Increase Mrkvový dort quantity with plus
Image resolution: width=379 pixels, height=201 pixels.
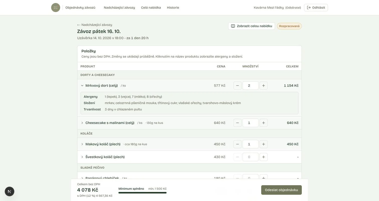coord(263,86)
